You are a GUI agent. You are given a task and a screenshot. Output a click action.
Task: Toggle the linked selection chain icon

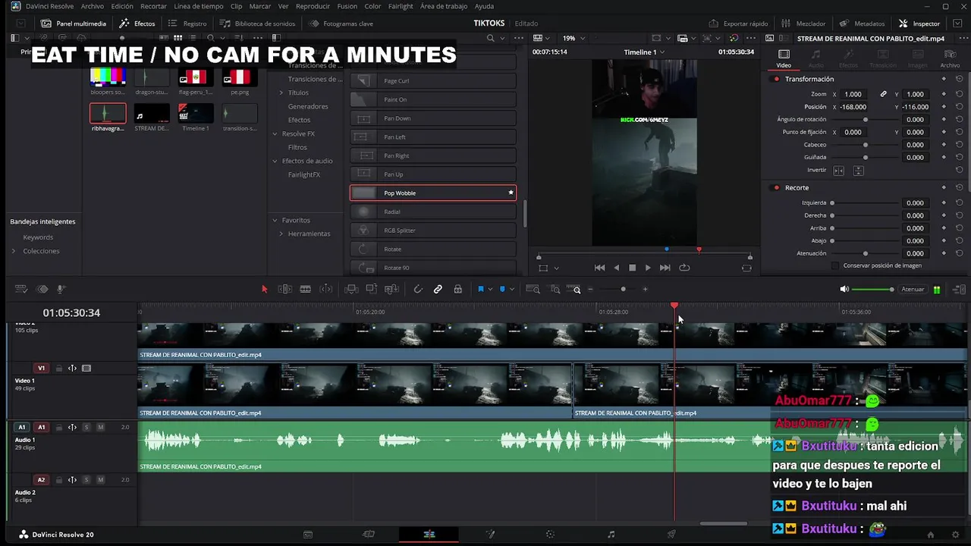438,289
